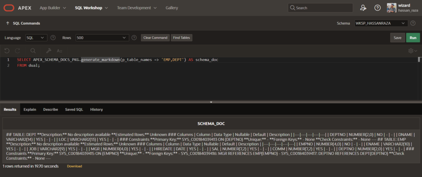Expand the editor settings gear menu
Image resolution: width=422 pixels, height=177 pixels.
point(412,51)
